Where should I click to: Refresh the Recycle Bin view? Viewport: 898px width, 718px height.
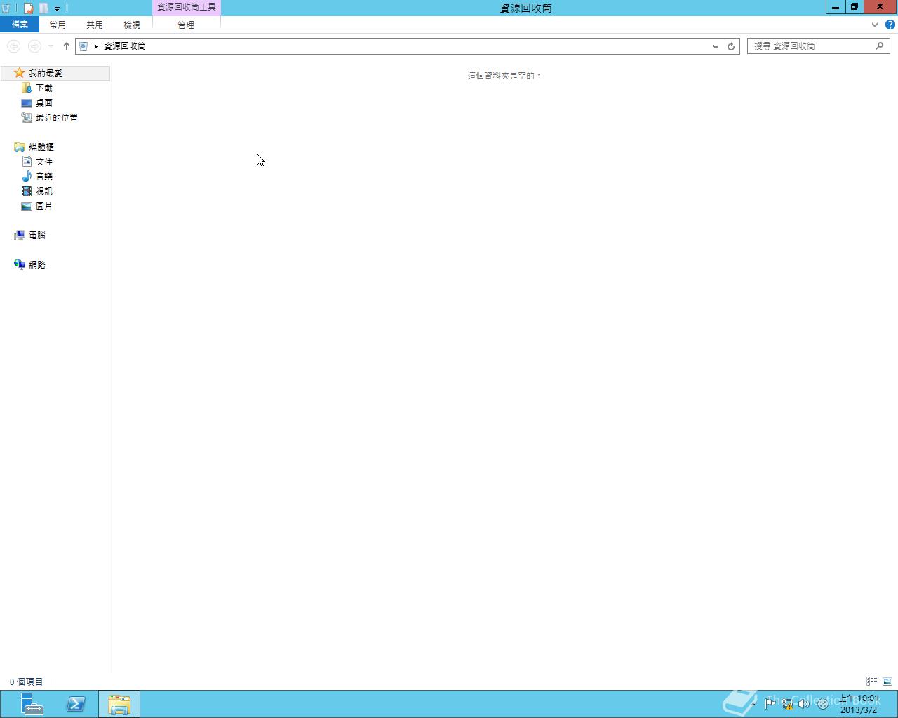pos(731,46)
